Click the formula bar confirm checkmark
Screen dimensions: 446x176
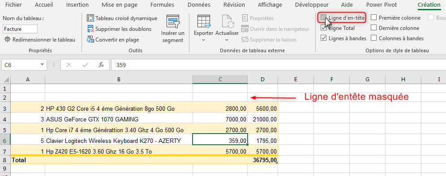pyautogui.click(x=85, y=65)
